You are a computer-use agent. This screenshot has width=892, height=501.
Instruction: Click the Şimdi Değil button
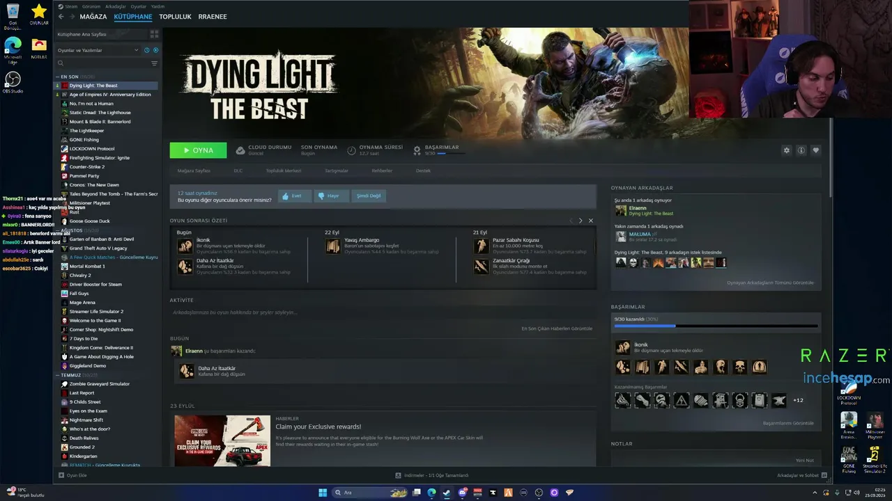point(369,196)
